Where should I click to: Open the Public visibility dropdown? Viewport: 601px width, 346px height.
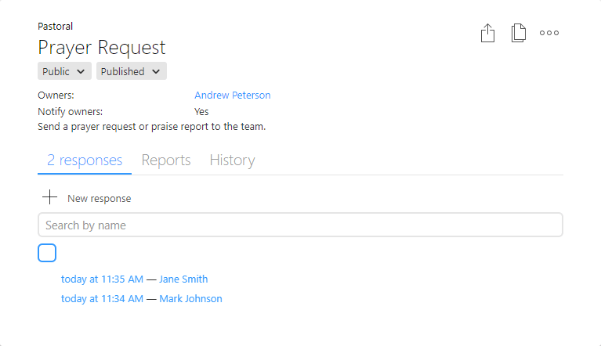point(64,71)
